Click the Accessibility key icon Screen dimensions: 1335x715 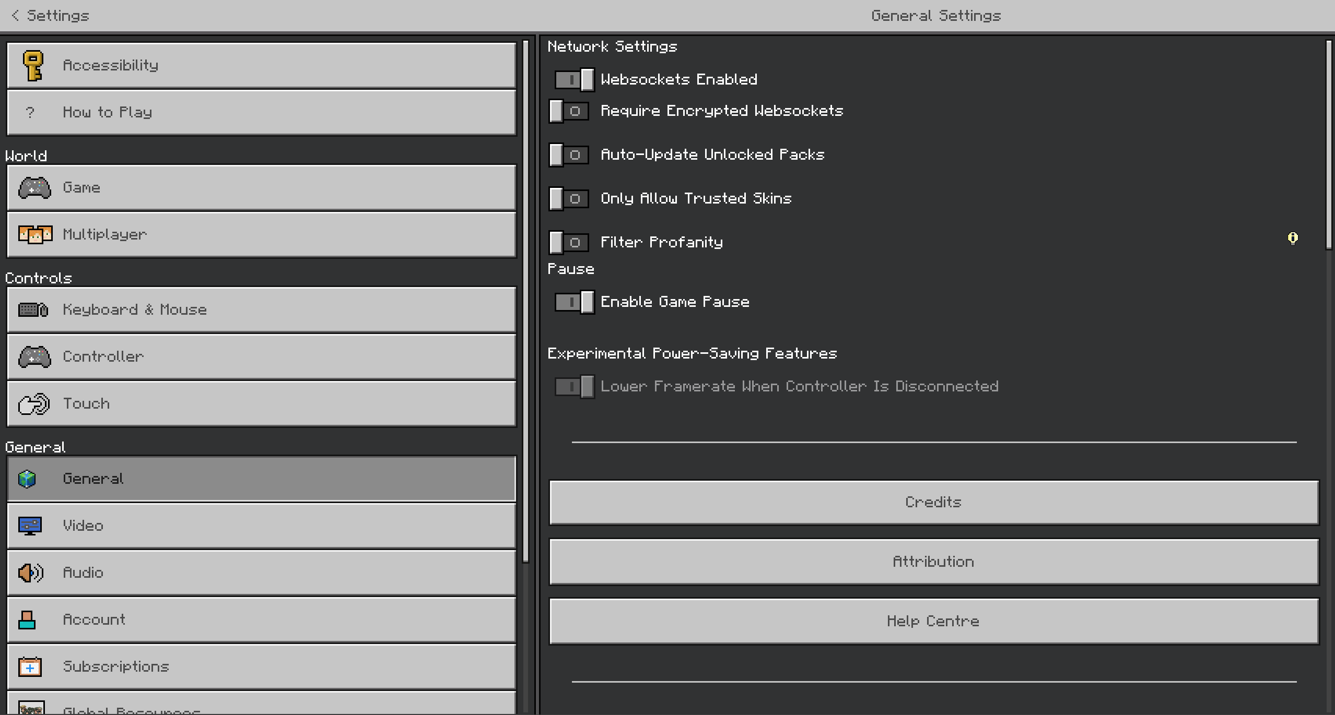point(33,65)
